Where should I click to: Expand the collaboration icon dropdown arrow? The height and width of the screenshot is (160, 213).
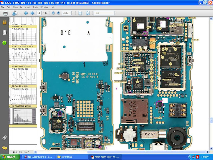pos(19,13)
